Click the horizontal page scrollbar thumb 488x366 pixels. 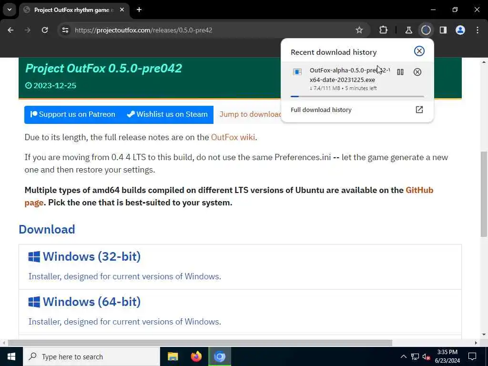point(200,343)
